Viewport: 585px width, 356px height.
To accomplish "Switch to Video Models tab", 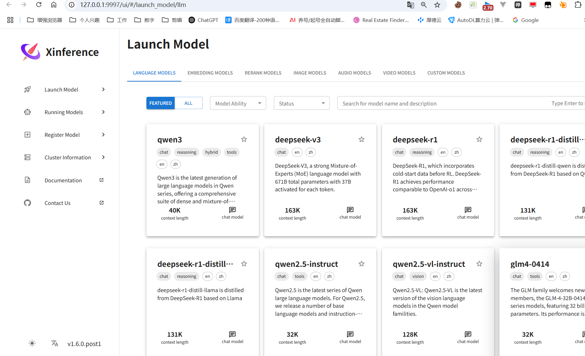I will (399, 73).
